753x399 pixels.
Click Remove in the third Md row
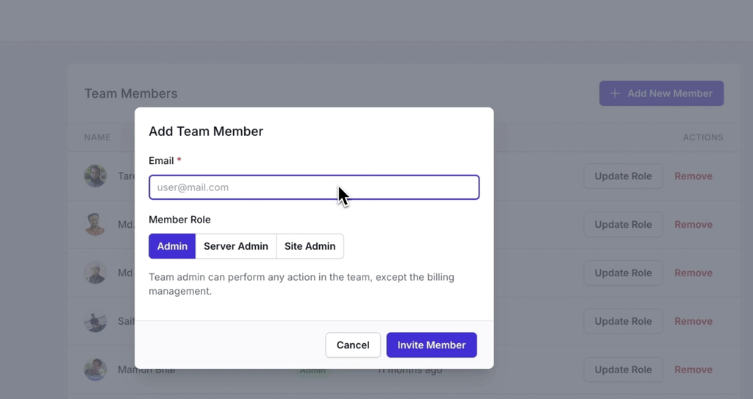[693, 273]
